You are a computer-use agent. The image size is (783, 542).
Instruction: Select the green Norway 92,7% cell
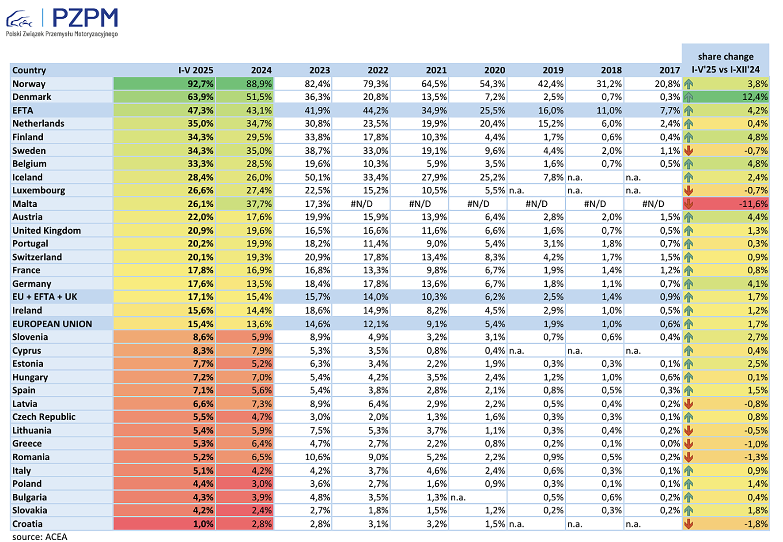click(x=164, y=84)
